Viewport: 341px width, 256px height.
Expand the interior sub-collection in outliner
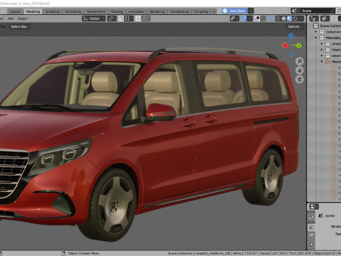[x=322, y=50]
